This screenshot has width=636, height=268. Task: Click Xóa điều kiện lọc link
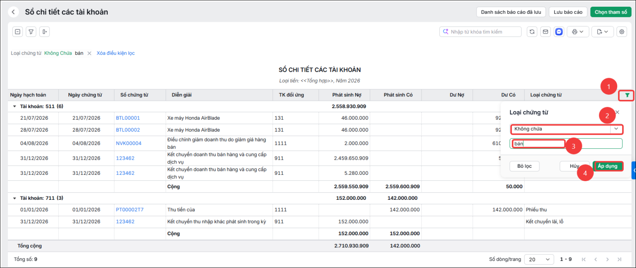click(116, 53)
